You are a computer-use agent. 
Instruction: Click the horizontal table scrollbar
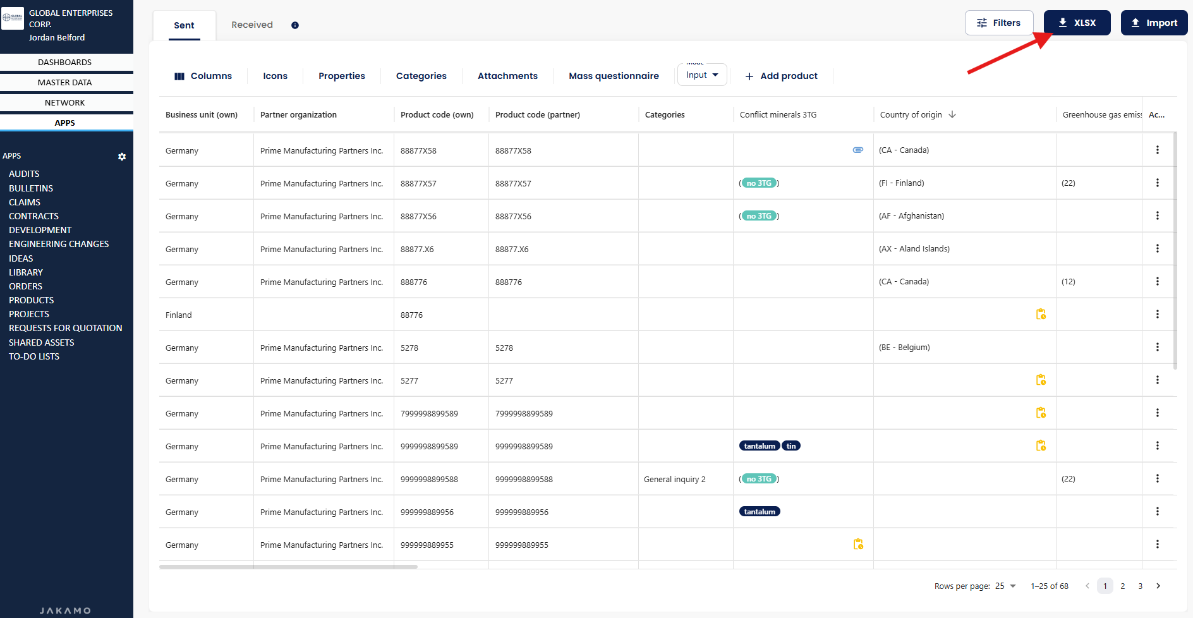click(288, 567)
